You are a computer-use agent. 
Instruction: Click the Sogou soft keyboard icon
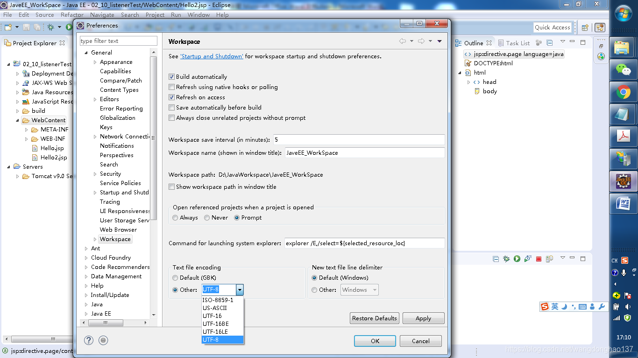tap(582, 307)
